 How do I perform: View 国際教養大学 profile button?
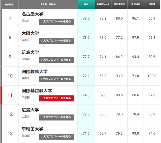point(57,79)
